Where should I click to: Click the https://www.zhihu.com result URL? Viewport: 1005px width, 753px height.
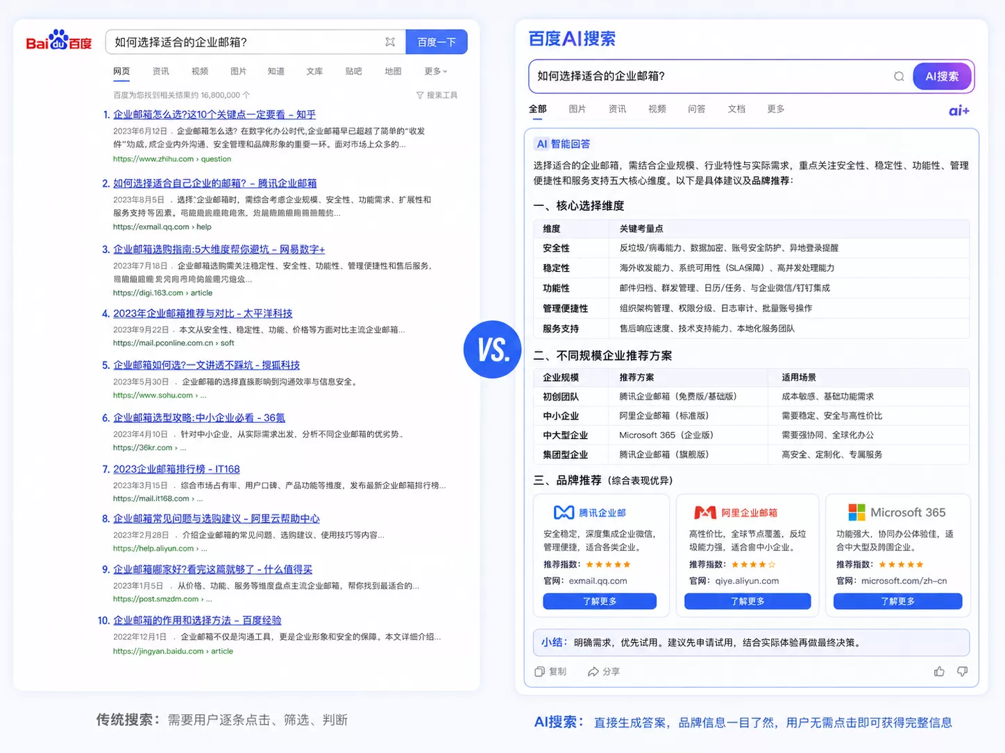tap(172, 159)
